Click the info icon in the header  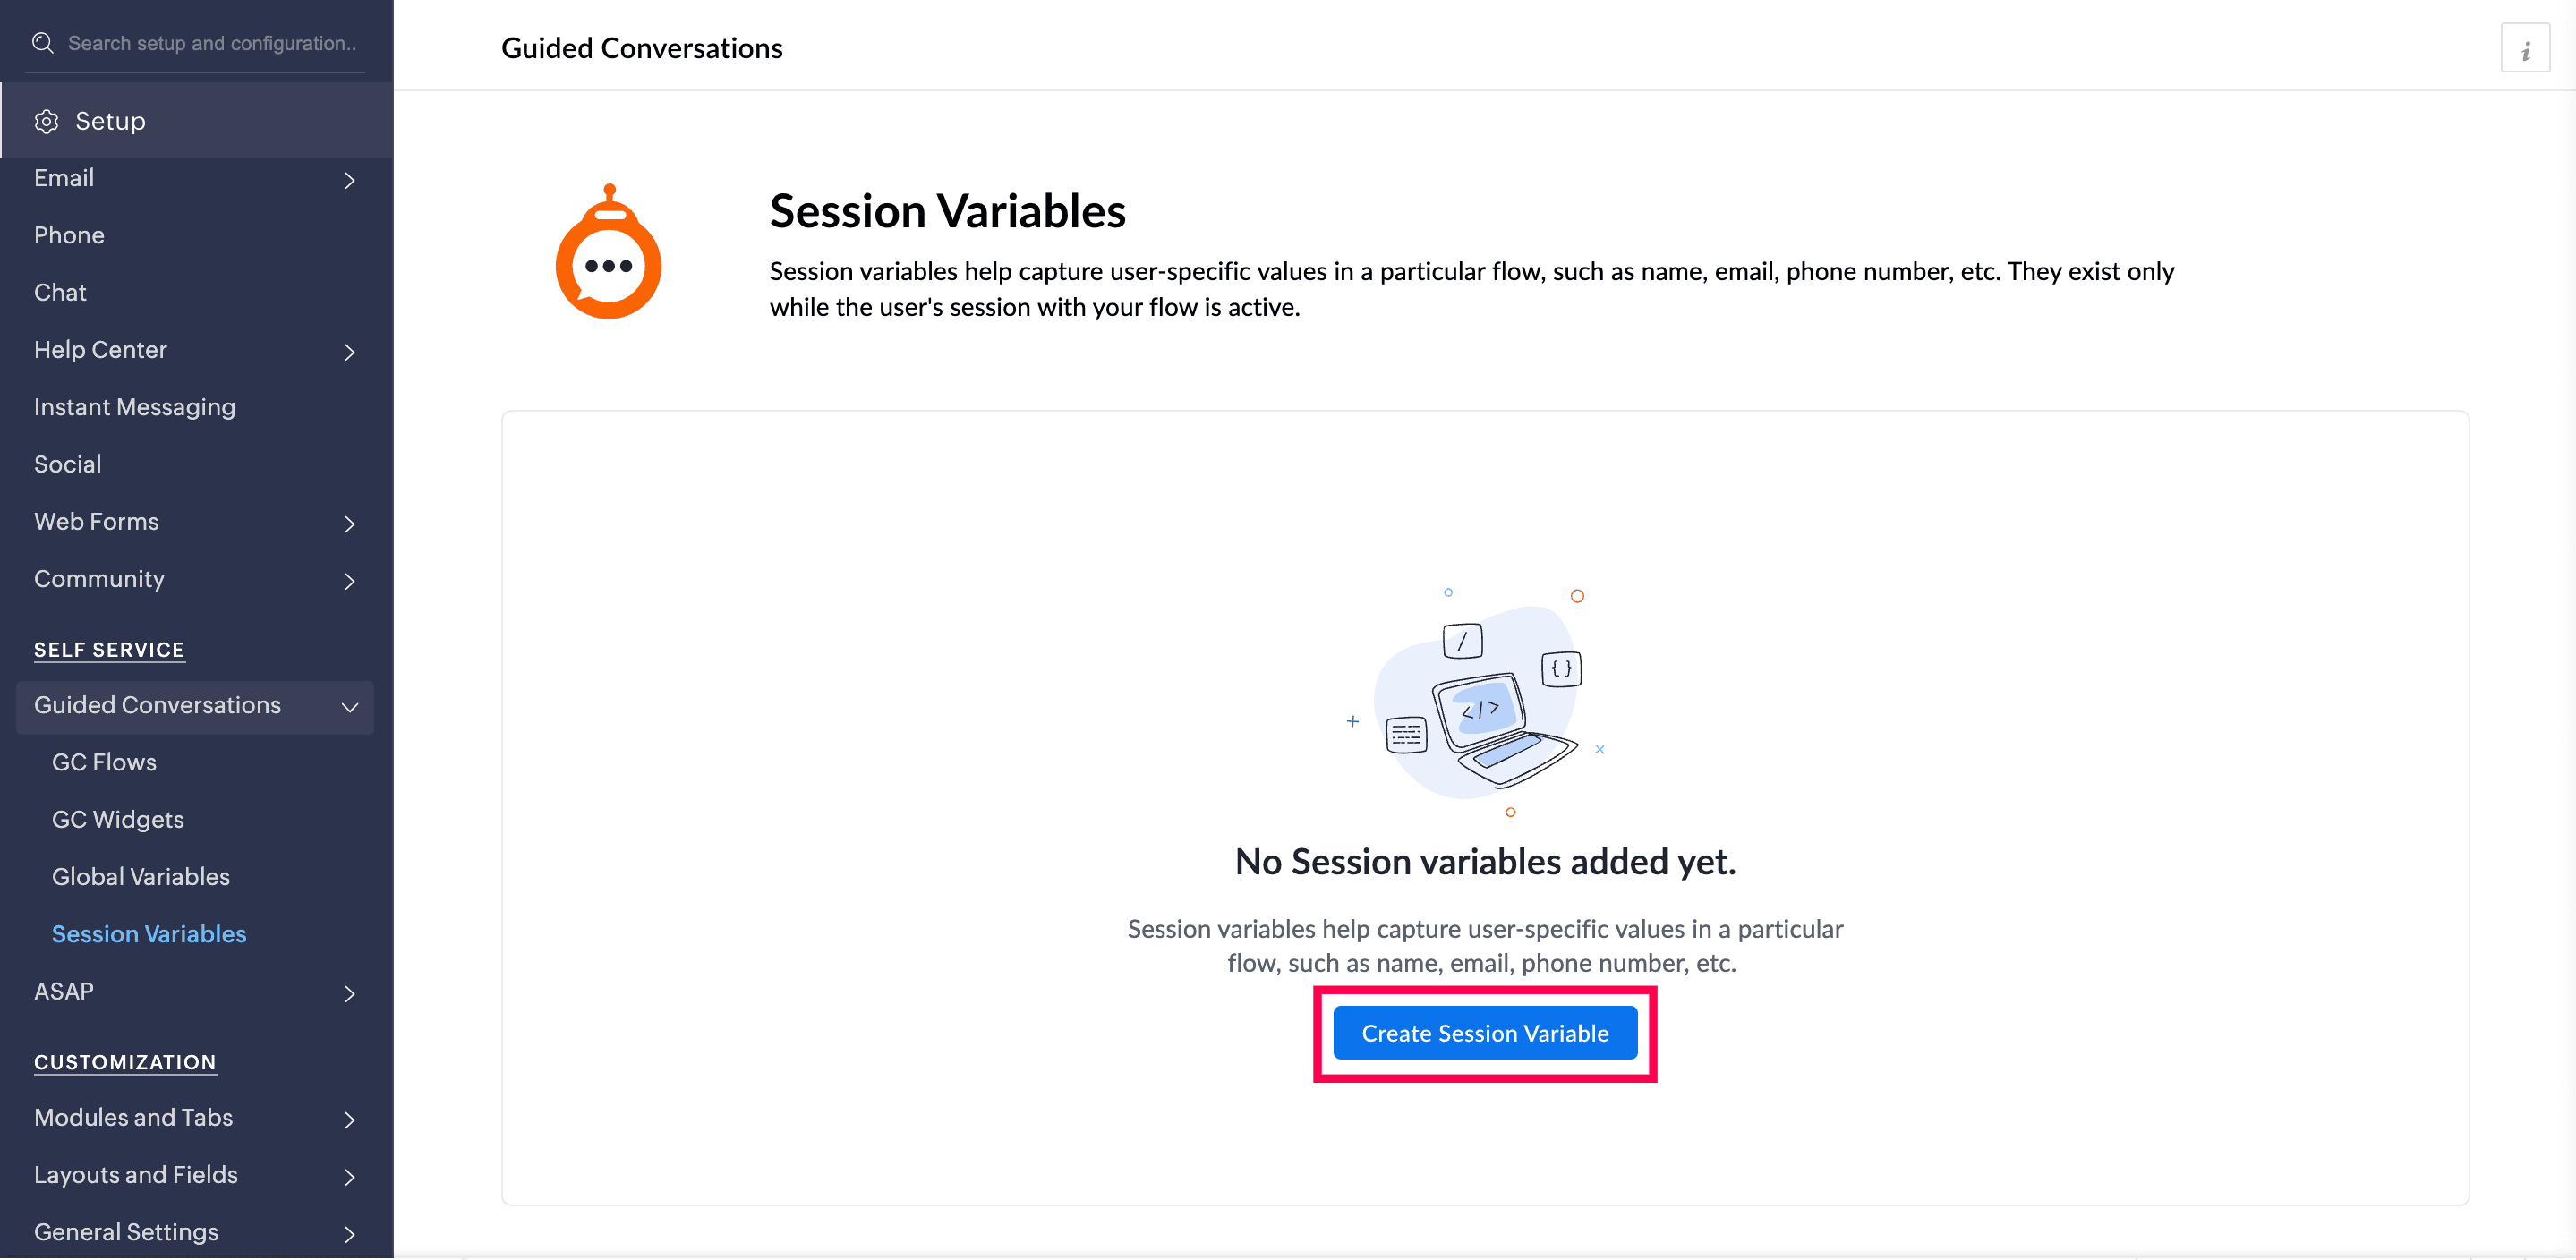(2524, 48)
